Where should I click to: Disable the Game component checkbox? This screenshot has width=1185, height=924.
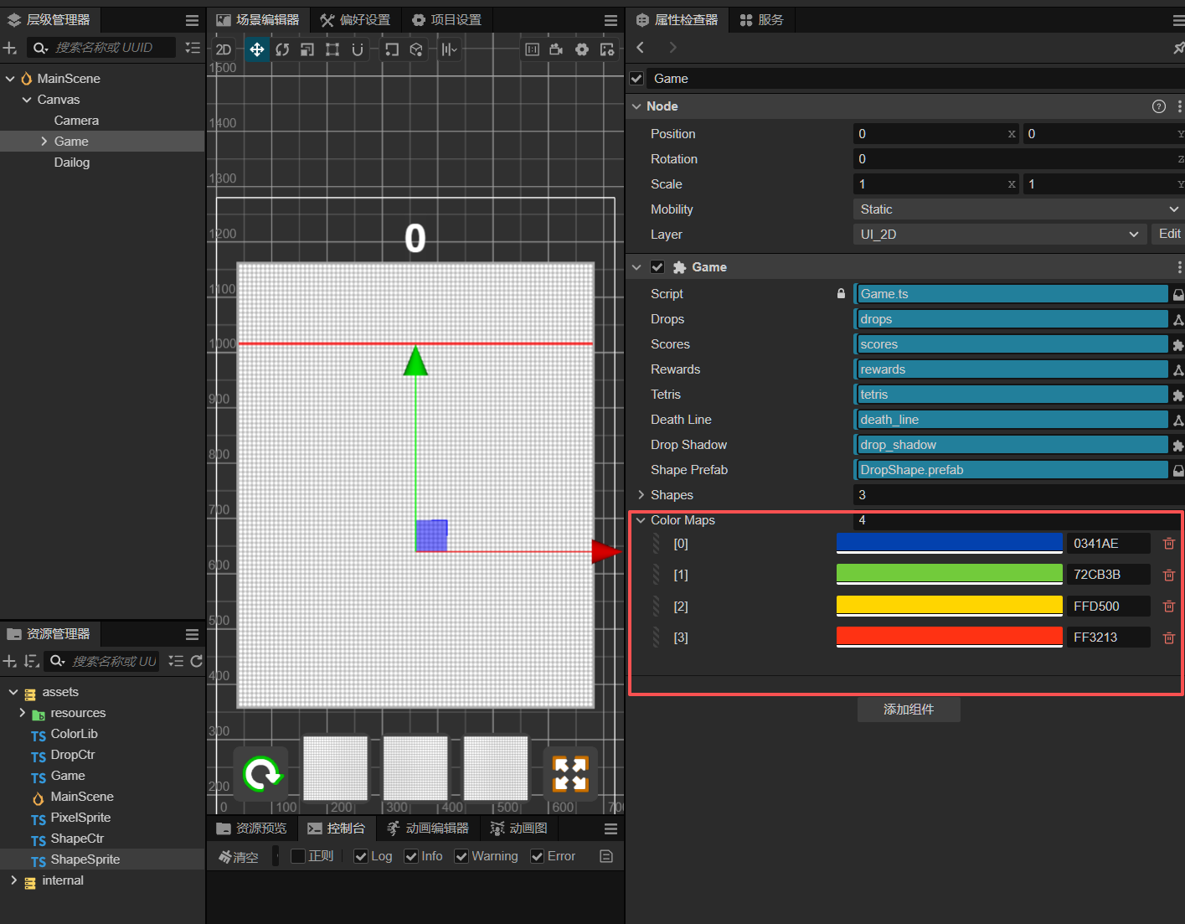point(657,267)
